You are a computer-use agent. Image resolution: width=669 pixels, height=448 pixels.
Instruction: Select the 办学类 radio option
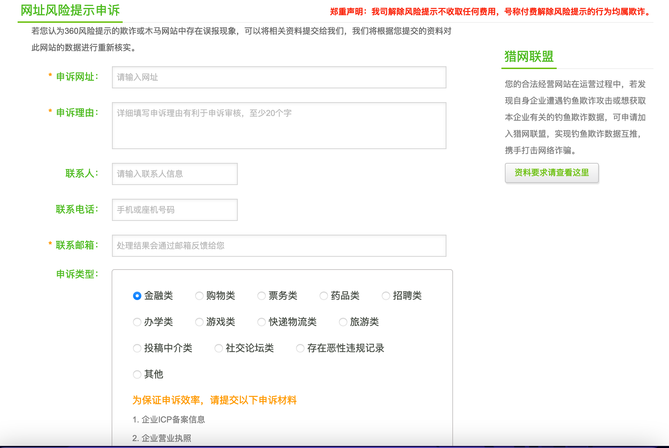[x=137, y=322]
